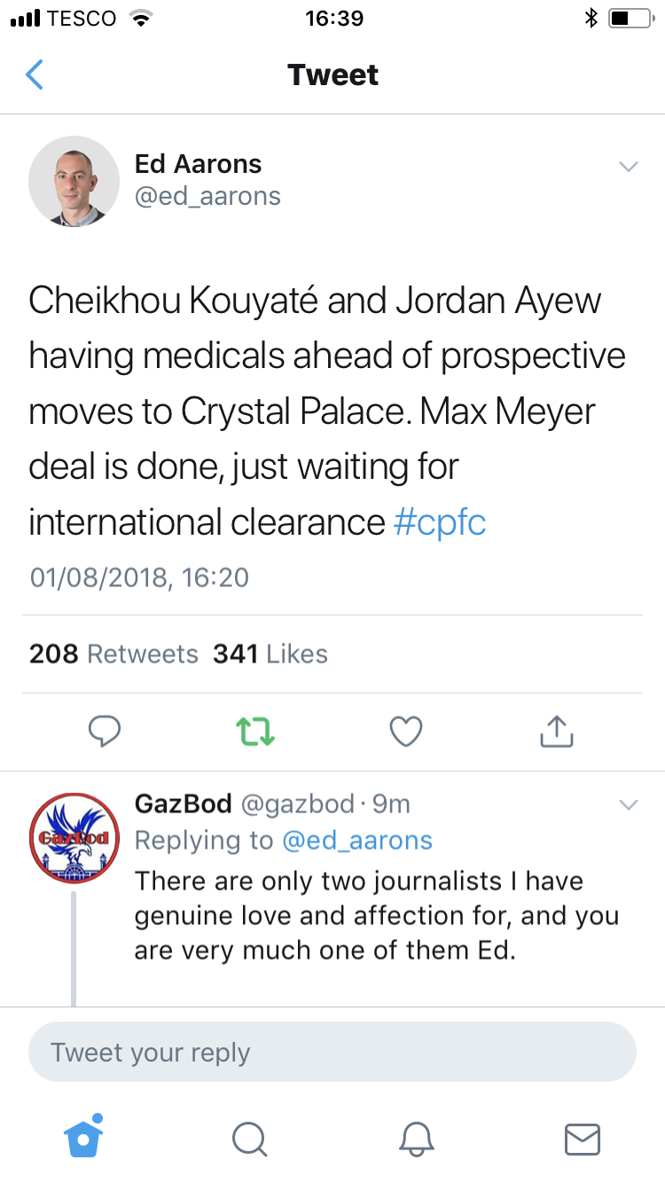Like the tweet with heart icon
This screenshot has height=1183, width=665.
tap(406, 732)
